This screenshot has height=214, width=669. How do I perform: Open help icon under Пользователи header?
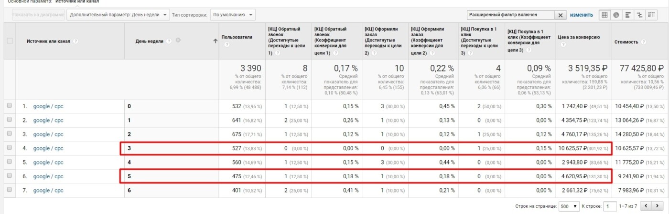227,45
